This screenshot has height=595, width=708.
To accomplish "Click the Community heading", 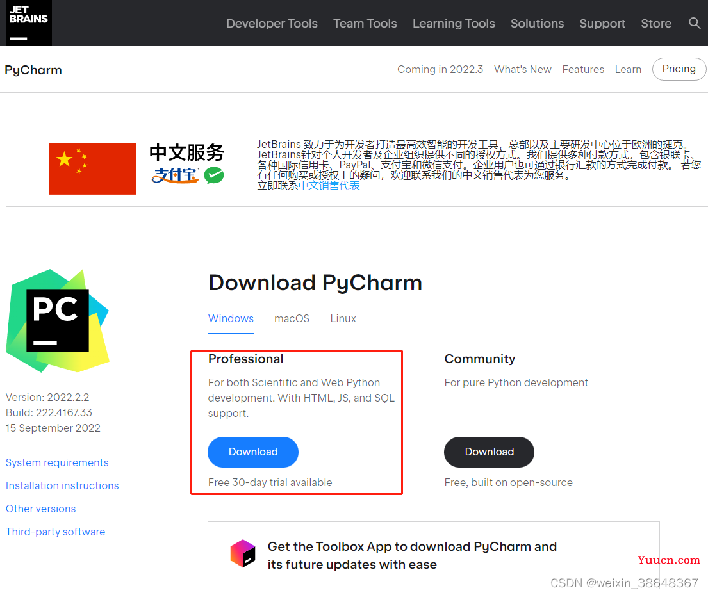I will point(479,359).
